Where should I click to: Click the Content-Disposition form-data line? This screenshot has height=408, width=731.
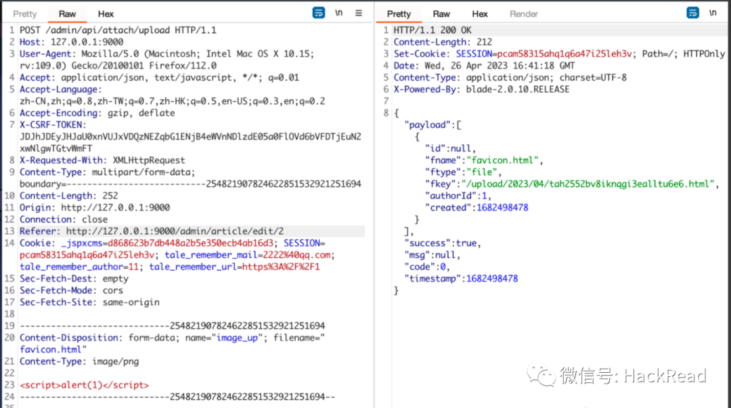pos(172,338)
